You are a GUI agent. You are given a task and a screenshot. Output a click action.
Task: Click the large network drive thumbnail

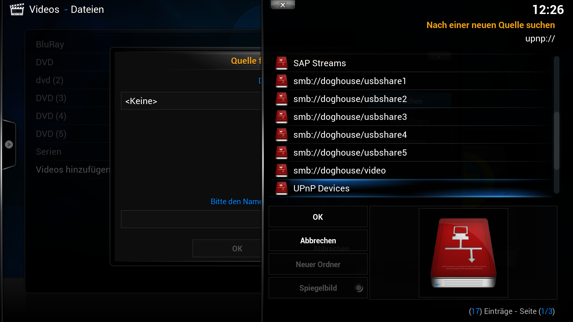(x=463, y=253)
